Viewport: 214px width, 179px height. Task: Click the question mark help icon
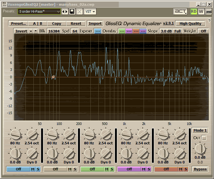tap(209, 21)
